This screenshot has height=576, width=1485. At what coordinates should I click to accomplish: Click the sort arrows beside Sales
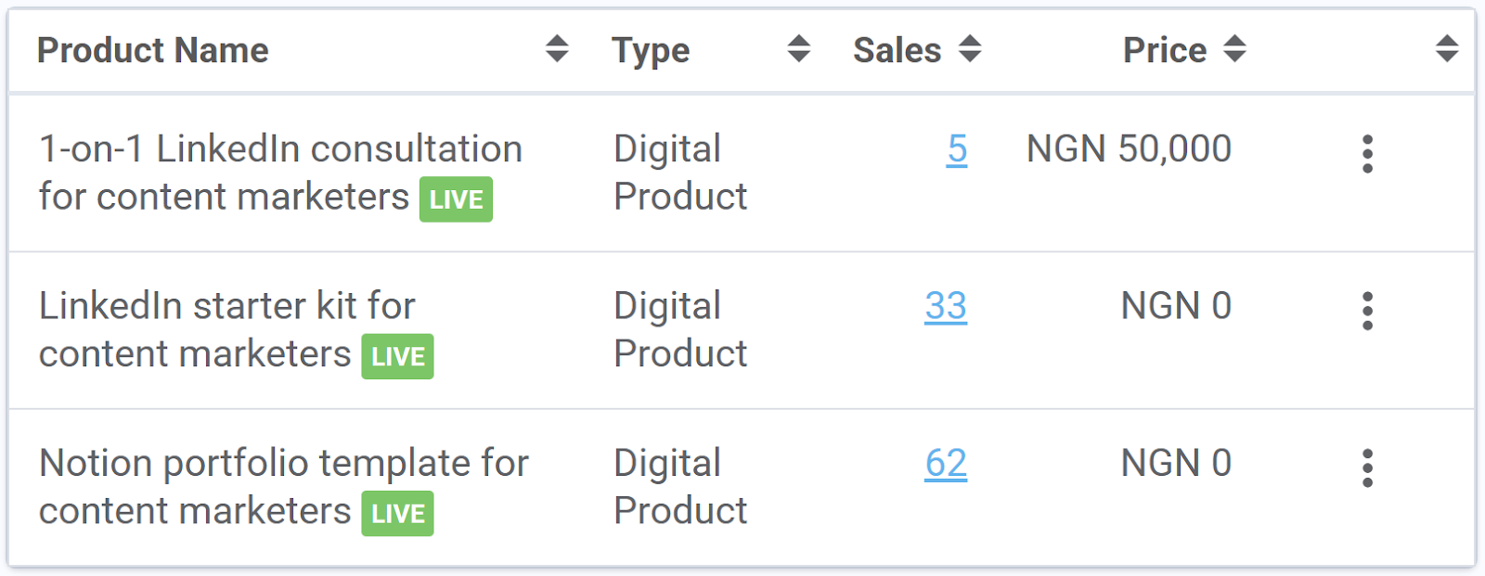[970, 49]
